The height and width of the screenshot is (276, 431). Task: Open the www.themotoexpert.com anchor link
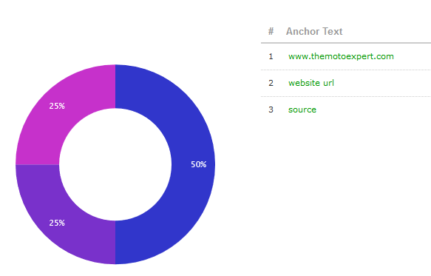click(341, 56)
